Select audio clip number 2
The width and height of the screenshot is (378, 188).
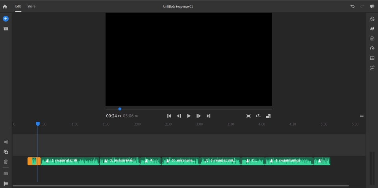(x=70, y=161)
